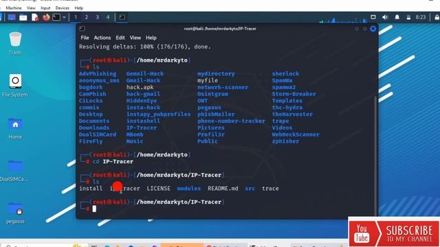Open VirtualBox Devices menu

(x=63, y=8)
